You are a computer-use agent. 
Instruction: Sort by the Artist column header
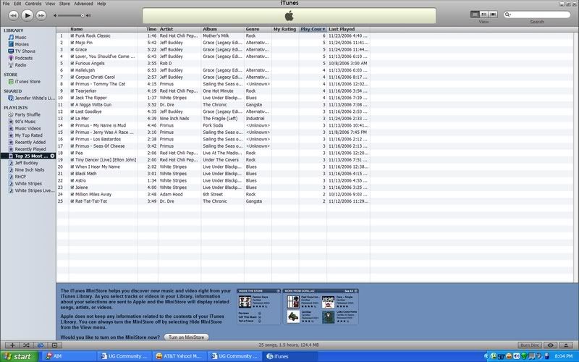pyautogui.click(x=179, y=29)
